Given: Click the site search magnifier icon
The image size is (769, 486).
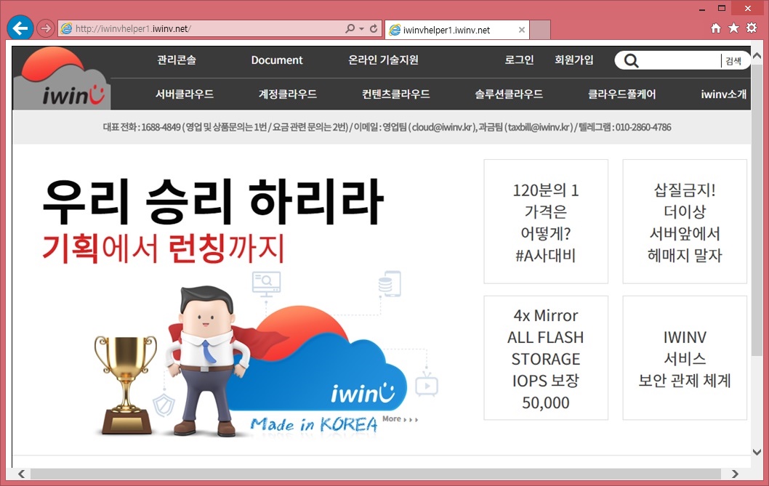Looking at the screenshot, I should 631,61.
